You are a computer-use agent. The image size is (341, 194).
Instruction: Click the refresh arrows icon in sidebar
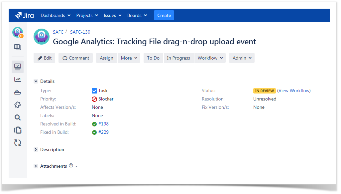pos(18,143)
